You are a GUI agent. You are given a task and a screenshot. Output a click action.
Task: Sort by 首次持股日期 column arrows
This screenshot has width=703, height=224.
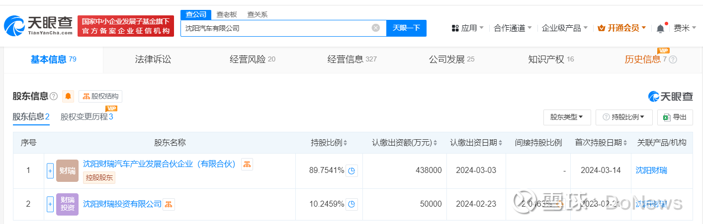click(624, 143)
